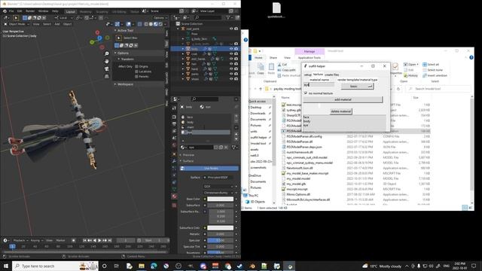The image size is (482, 271).
Task: Open the Tool properties tab icon
Action: 174,108
